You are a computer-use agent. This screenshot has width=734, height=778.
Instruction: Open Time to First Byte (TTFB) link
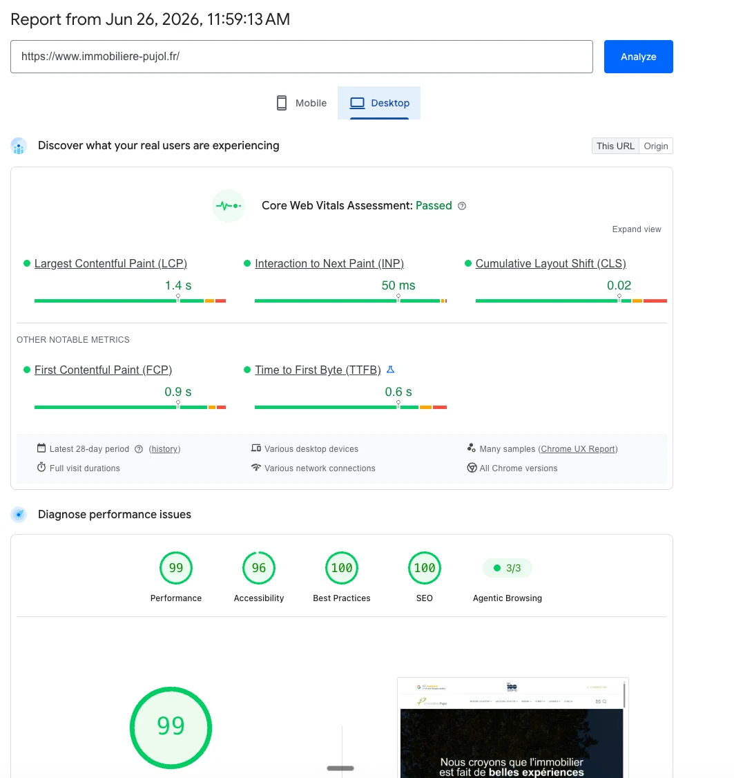pos(318,370)
